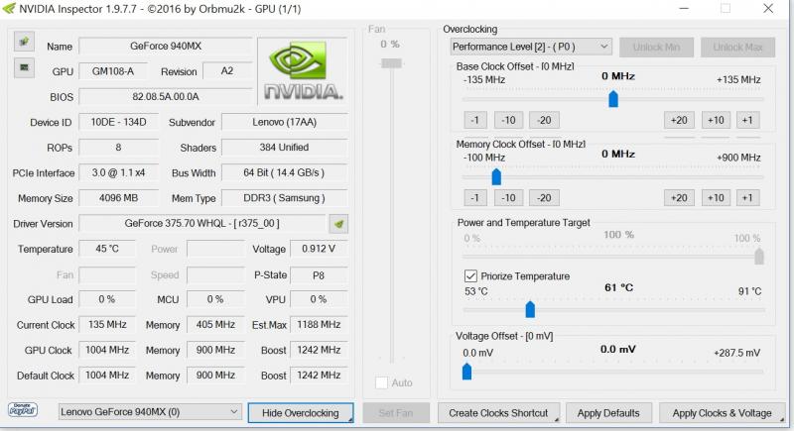Image resolution: width=794 pixels, height=431 pixels.
Task: Click the Memory Clock Offset slider handle
Action: click(x=496, y=176)
